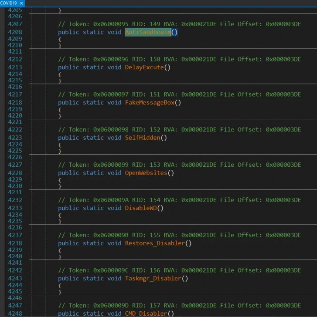This screenshot has width=317, height=317.
Task: Click the DisableWD method name
Action: tap(141, 208)
